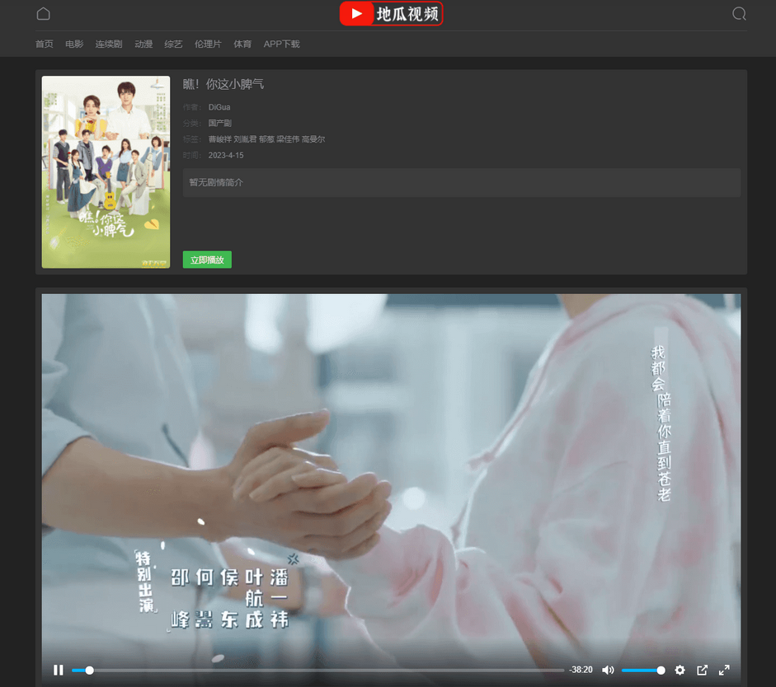Open the 电影 category
This screenshot has width=776, height=687.
pyautogui.click(x=74, y=44)
